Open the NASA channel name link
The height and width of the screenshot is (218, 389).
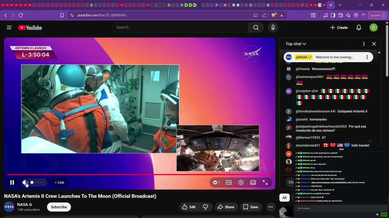[22, 205]
